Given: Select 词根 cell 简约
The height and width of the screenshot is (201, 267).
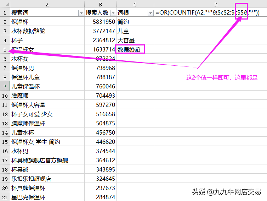Looking at the screenshot, I should 135,22.
